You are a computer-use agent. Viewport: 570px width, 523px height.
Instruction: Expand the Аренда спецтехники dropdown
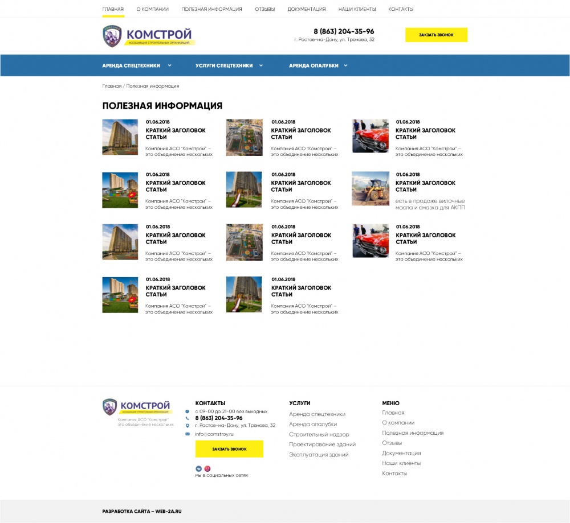[x=169, y=65]
